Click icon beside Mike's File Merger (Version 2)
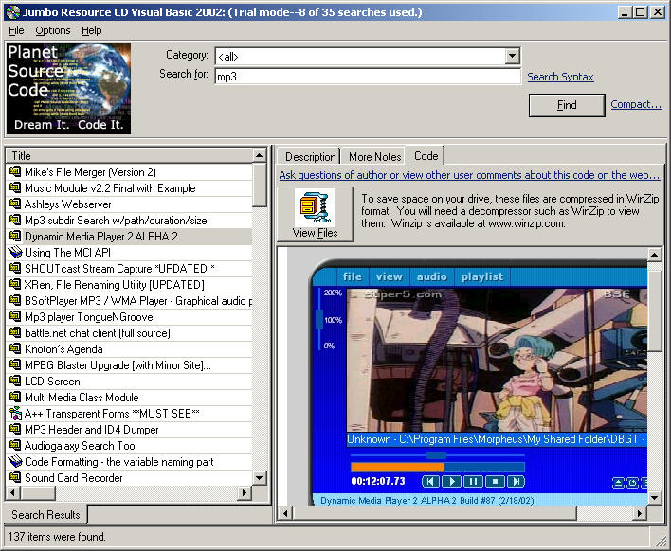This screenshot has width=671, height=551. pyautogui.click(x=15, y=172)
